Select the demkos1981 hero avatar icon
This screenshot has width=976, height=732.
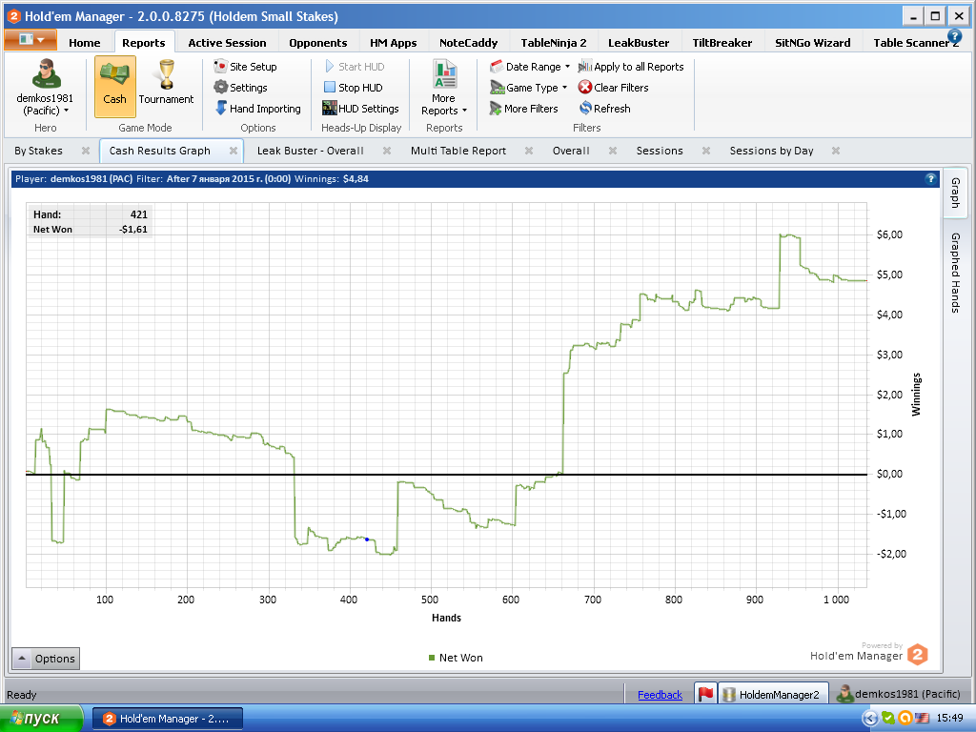tap(46, 74)
